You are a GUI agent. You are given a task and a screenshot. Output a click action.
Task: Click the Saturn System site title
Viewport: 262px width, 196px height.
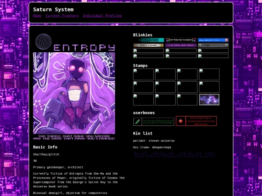pos(53,10)
